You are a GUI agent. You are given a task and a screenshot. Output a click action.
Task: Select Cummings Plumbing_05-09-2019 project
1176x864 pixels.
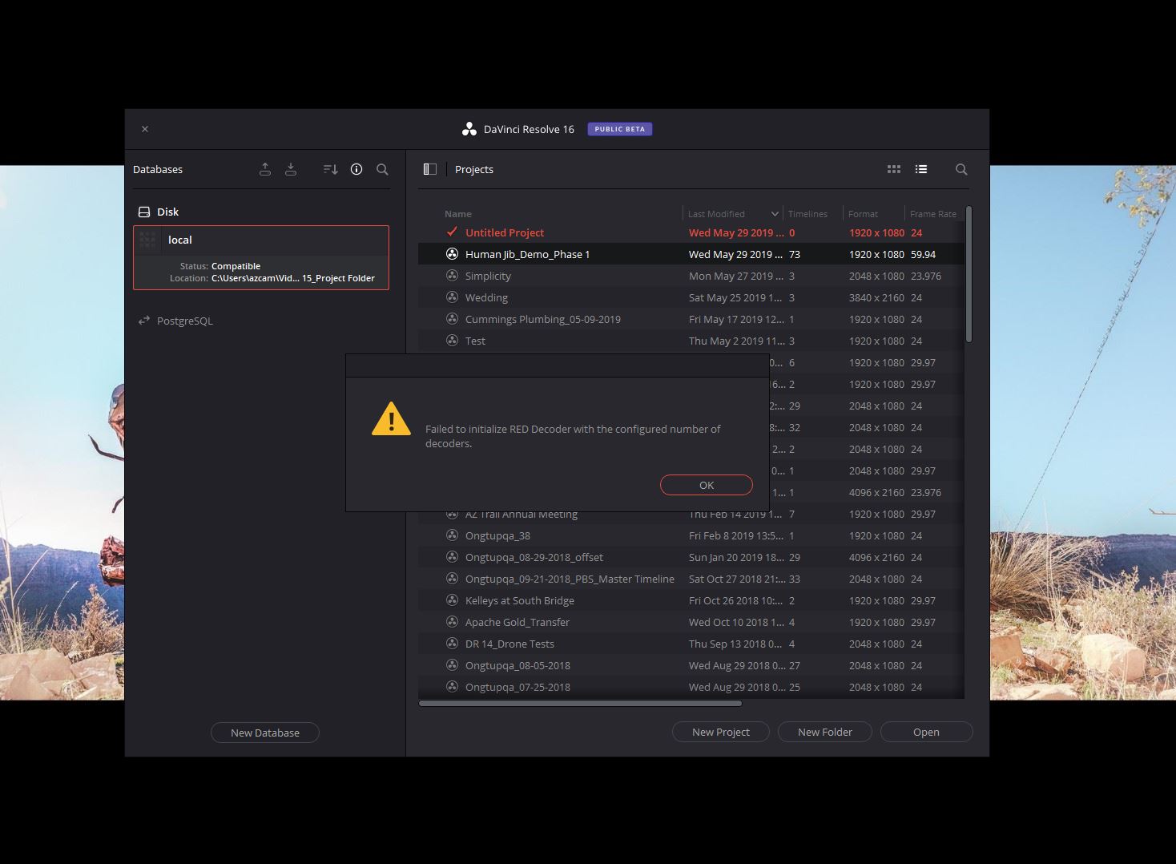coord(691,319)
